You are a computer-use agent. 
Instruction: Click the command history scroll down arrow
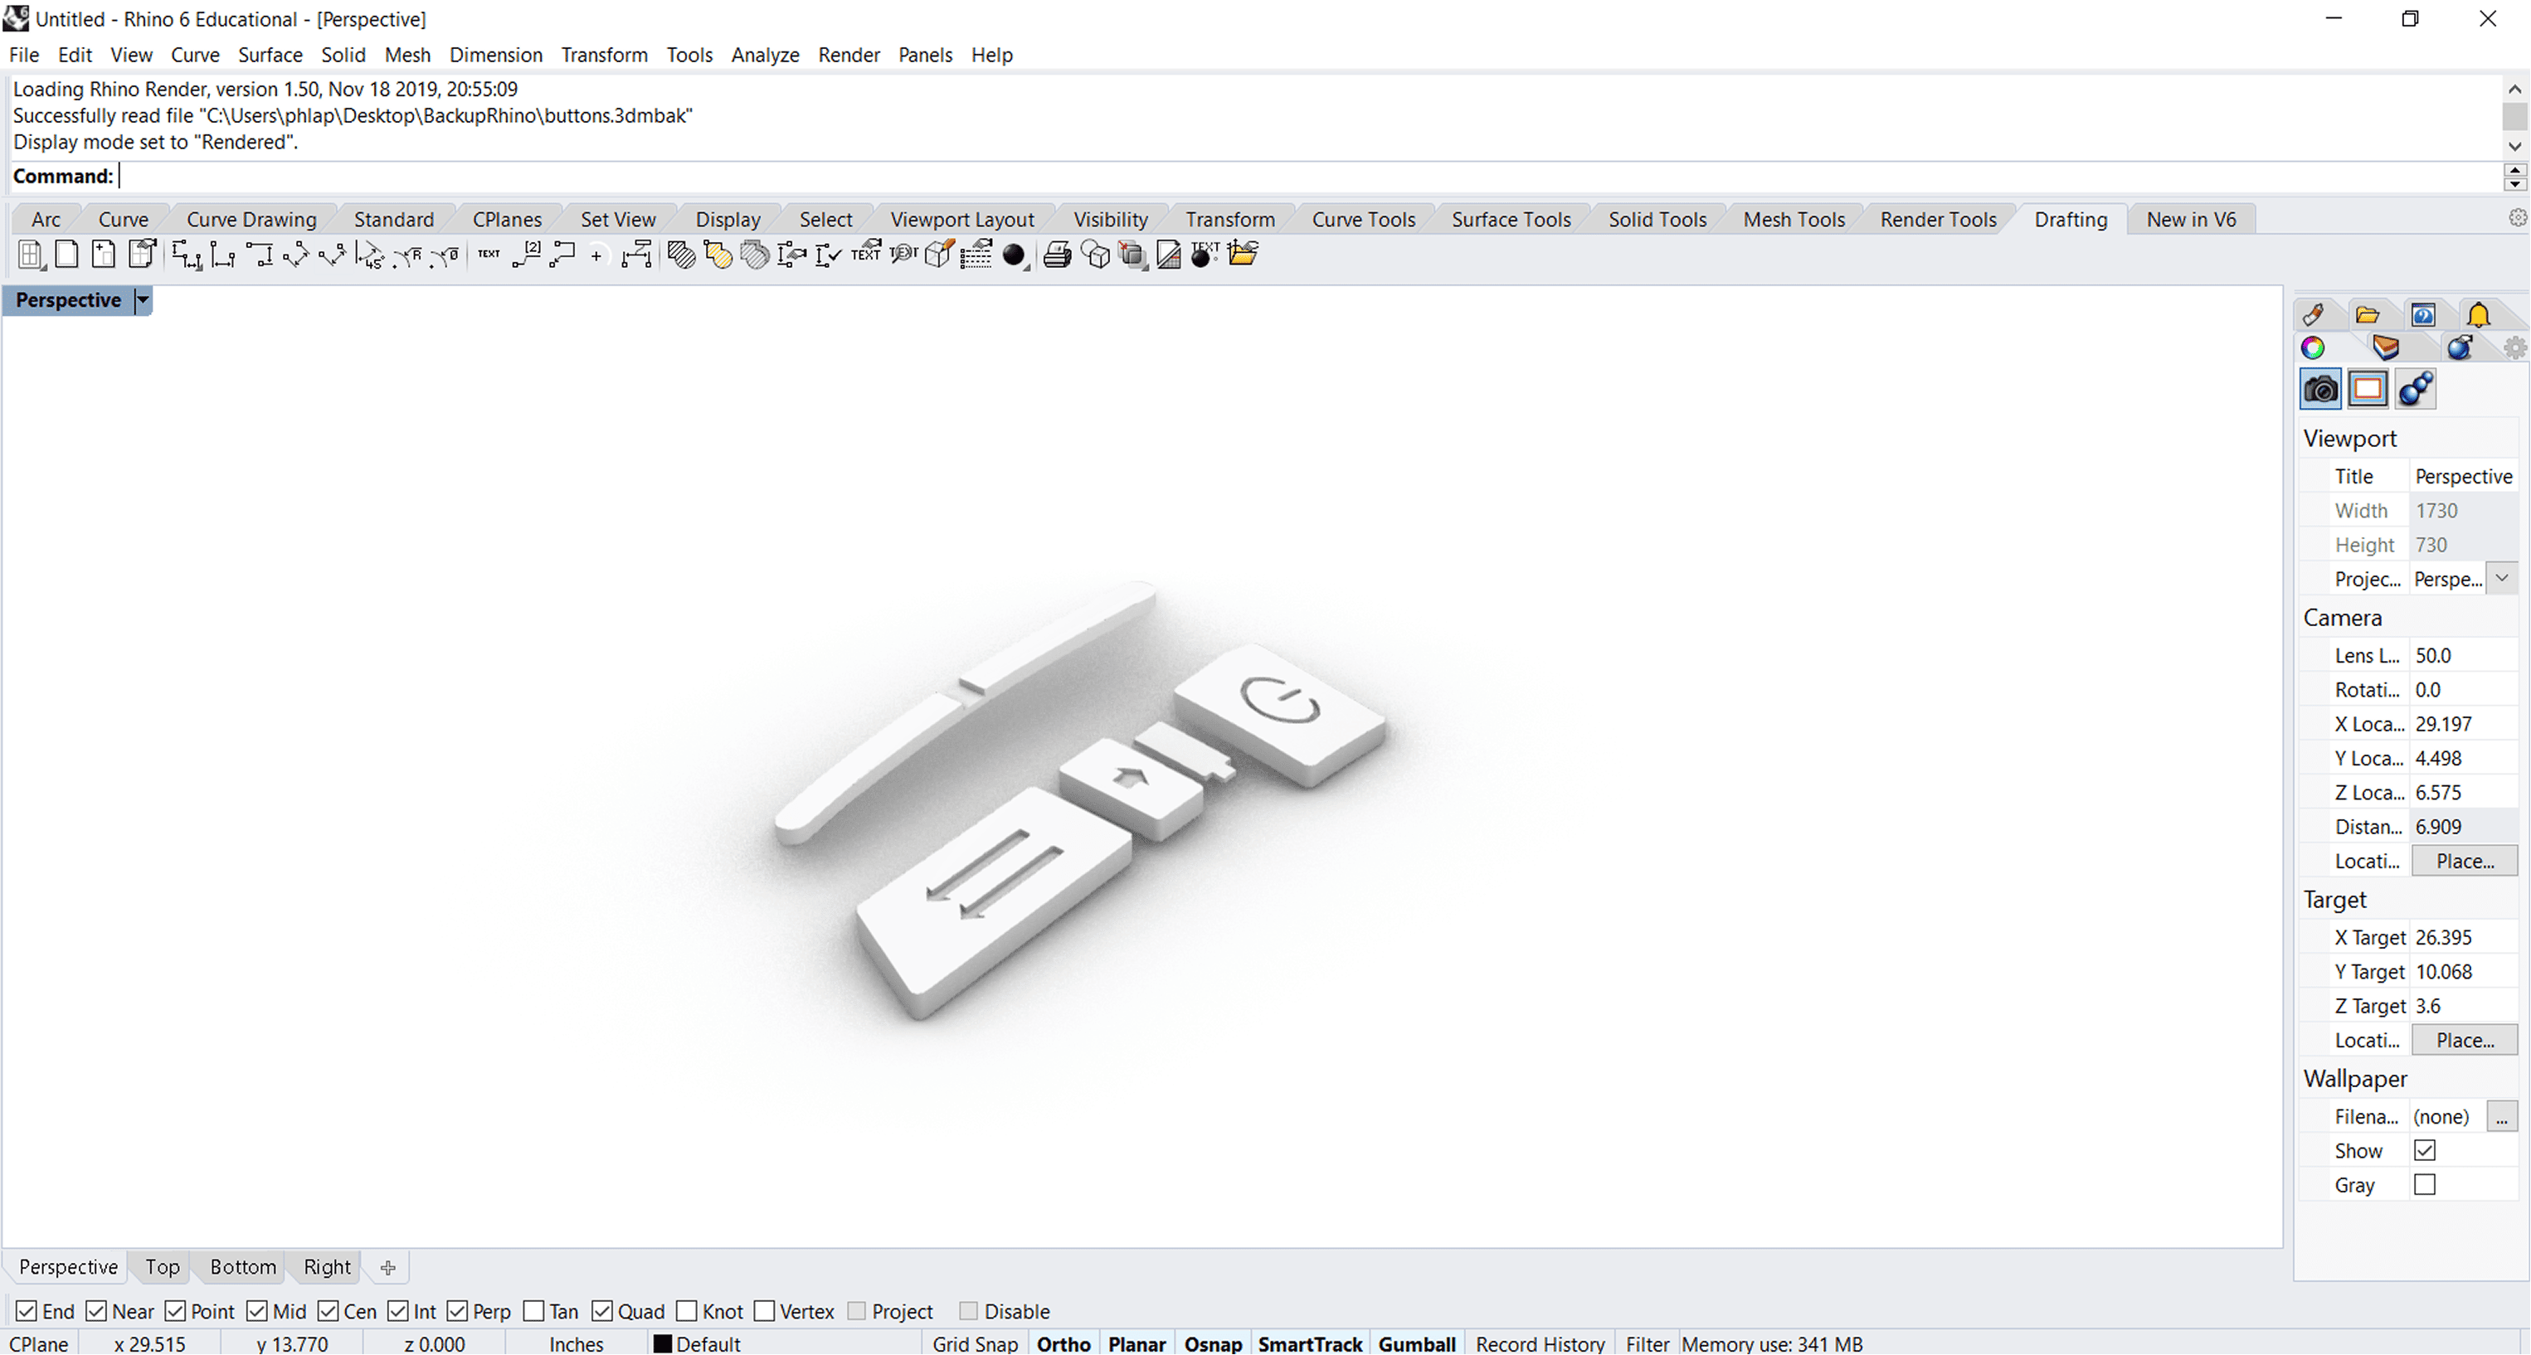2514,146
